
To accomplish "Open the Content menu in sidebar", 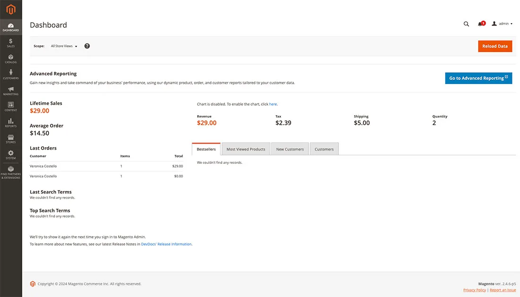I will pos(11,107).
